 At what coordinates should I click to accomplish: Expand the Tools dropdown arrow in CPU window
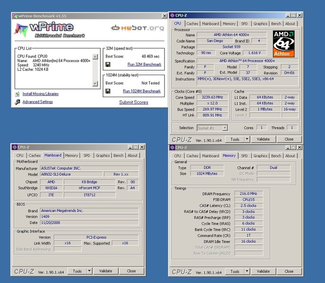247,139
